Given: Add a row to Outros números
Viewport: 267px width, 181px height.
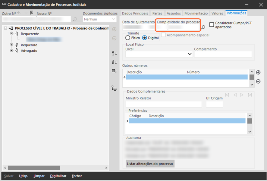Looking at the screenshot, I should tap(258, 72).
